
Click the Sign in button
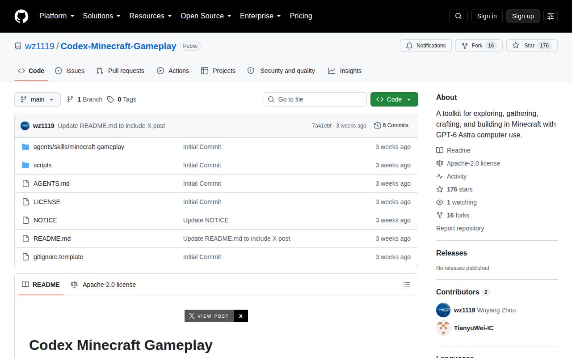coord(487,16)
